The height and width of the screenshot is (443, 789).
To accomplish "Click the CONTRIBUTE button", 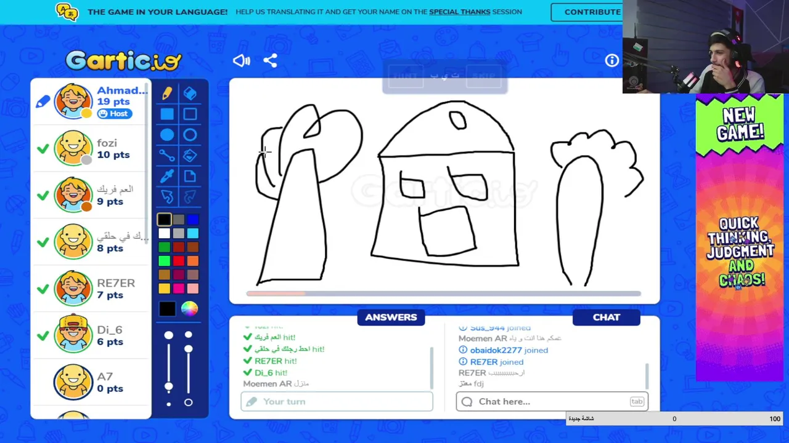I will click(592, 12).
